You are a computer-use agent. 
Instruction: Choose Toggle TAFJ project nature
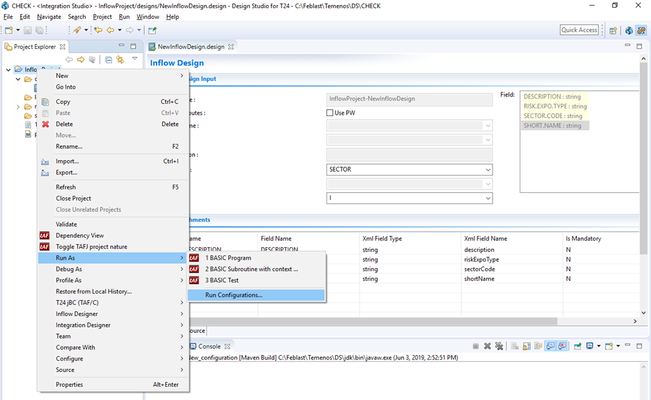91,247
